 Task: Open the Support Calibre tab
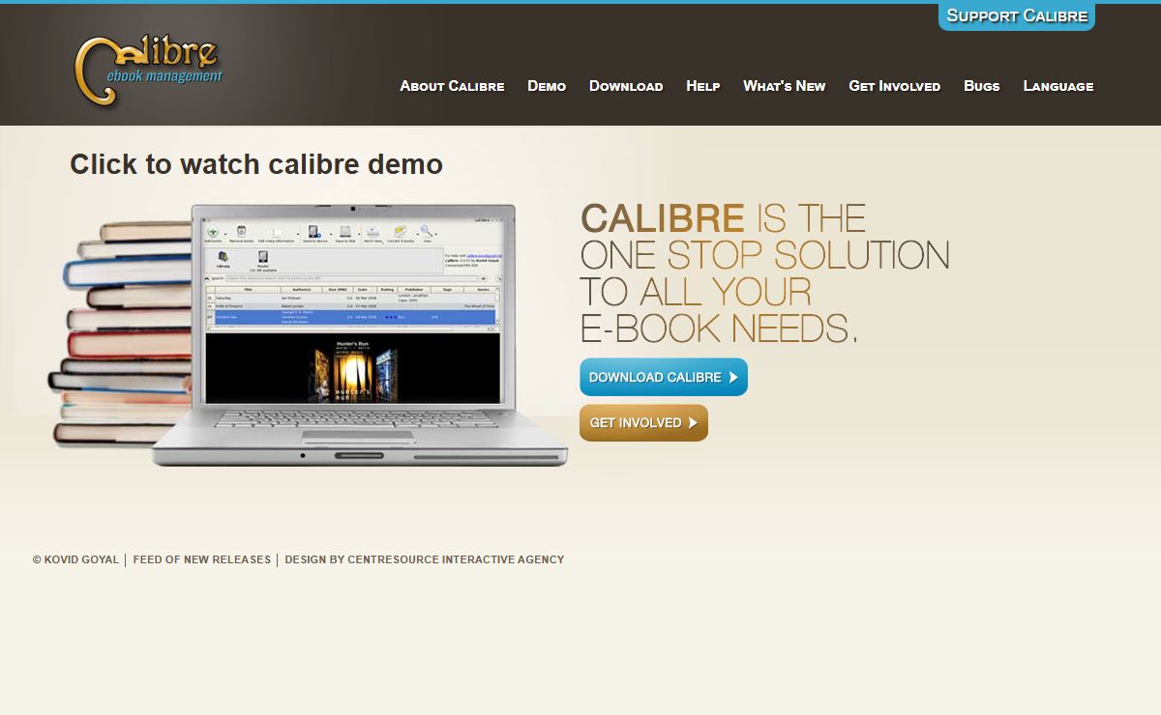pyautogui.click(x=1017, y=15)
